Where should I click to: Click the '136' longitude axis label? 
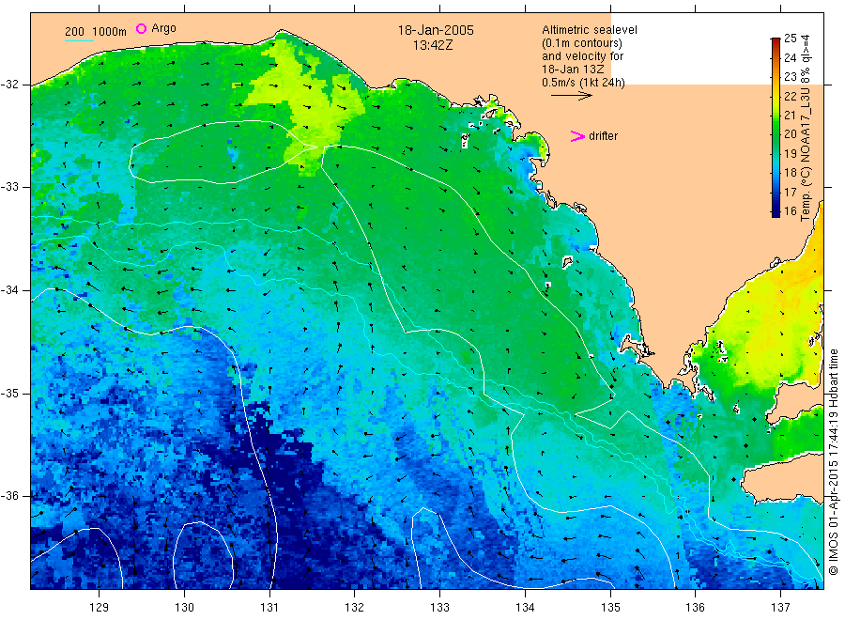tap(695, 608)
